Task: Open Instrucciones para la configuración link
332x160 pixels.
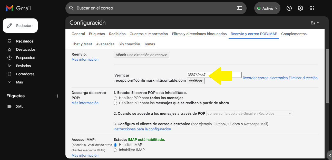Action: pyautogui.click(x=142, y=129)
